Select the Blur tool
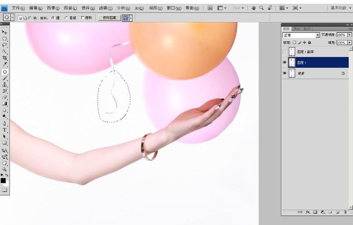 (x=4, y=110)
